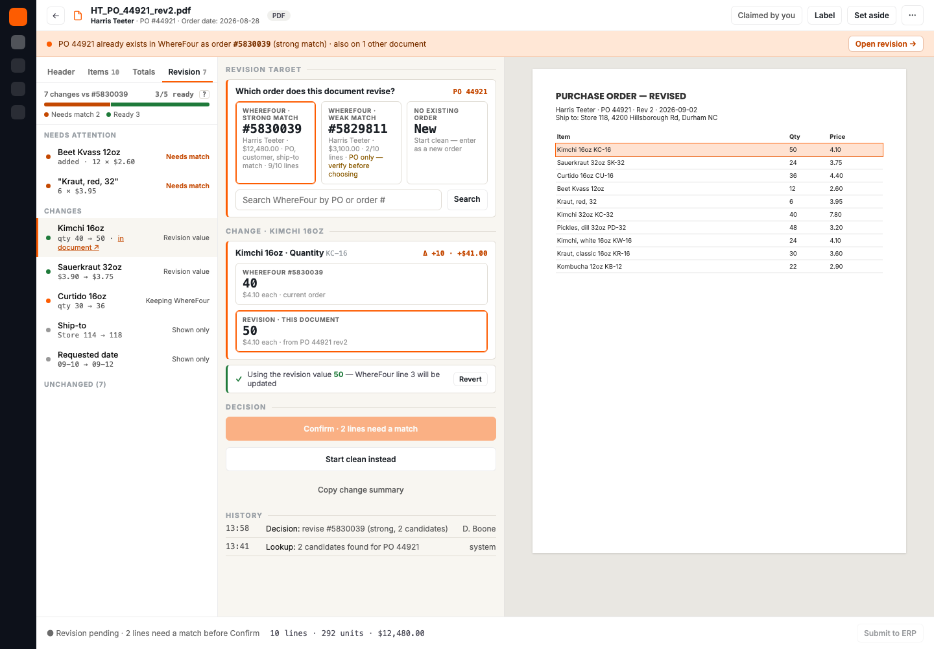The width and height of the screenshot is (934, 649).
Task: Click the orange app logo in sidebar
Action: (18, 17)
